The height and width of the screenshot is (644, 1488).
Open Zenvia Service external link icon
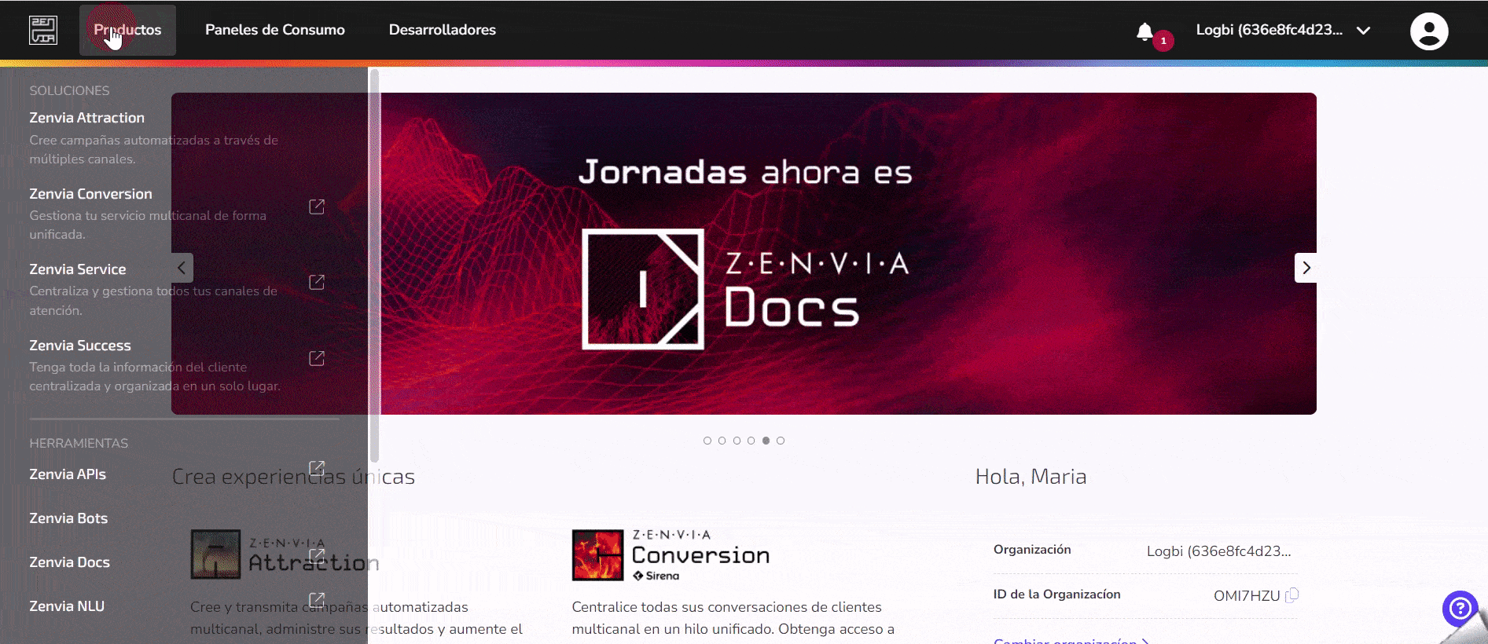(317, 282)
